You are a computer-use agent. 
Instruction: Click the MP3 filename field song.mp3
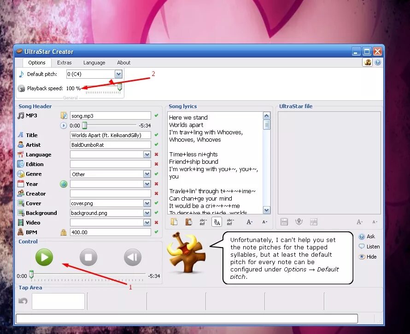tap(111, 115)
